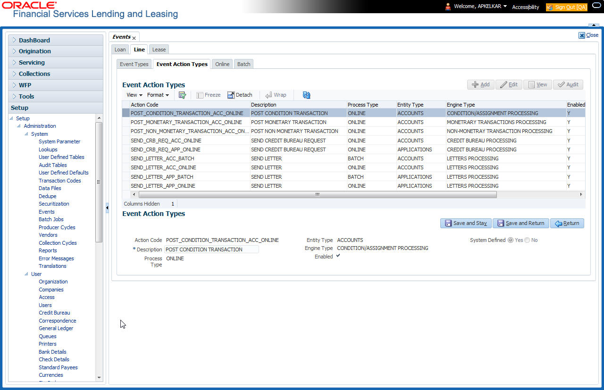Switch to the Batch tab

pyautogui.click(x=244, y=64)
